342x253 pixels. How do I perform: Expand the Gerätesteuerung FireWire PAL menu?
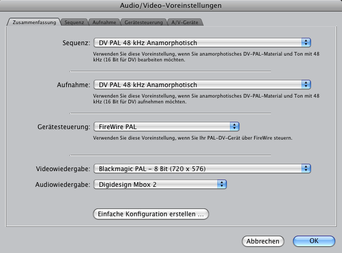(166, 126)
